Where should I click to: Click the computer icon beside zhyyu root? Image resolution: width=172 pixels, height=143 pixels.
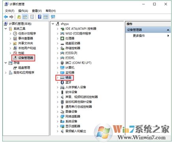point(57,24)
